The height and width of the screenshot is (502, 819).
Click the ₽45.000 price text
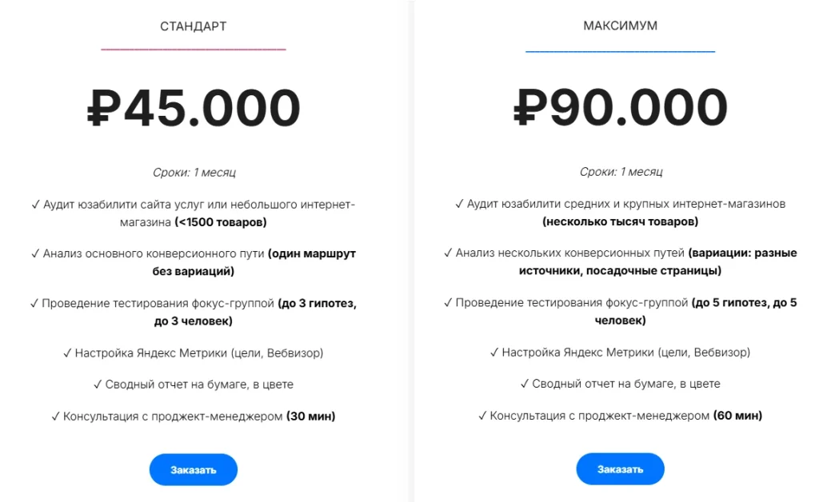tap(194, 108)
